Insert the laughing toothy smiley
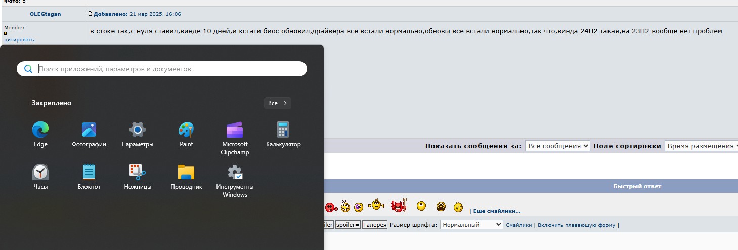Image resolution: width=738 pixels, height=250 pixels. point(345,205)
